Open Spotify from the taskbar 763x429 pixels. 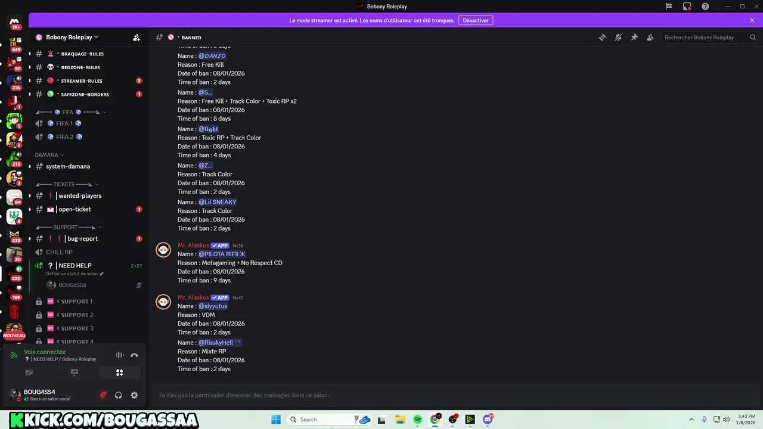tap(418, 419)
